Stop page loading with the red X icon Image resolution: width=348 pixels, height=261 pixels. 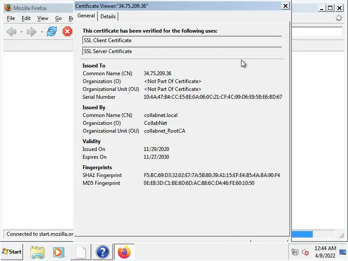point(67,31)
